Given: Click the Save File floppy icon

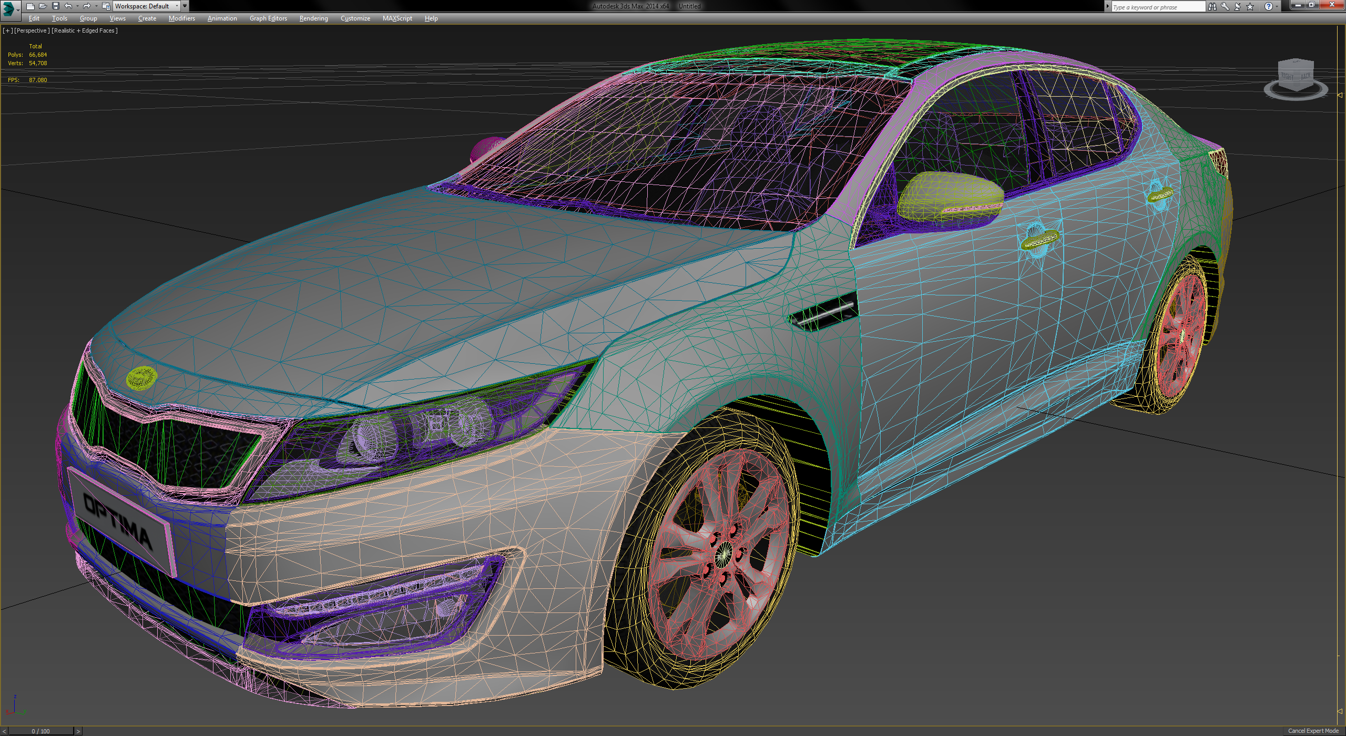Looking at the screenshot, I should pos(55,6).
